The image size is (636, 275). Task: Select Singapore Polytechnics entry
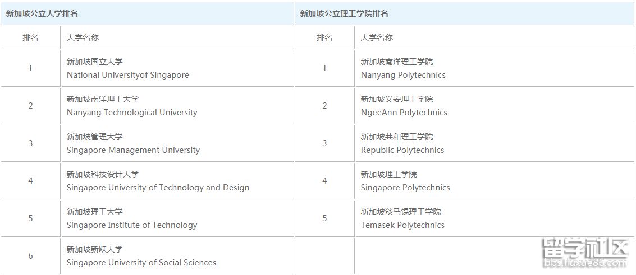pos(405,188)
